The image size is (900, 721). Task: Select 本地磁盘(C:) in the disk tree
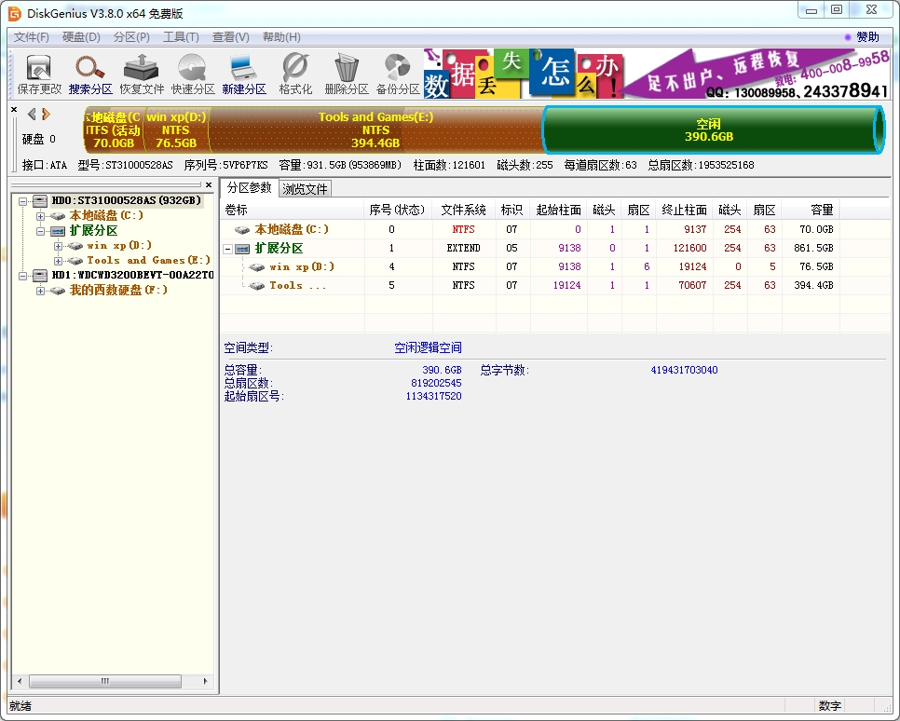(x=106, y=215)
